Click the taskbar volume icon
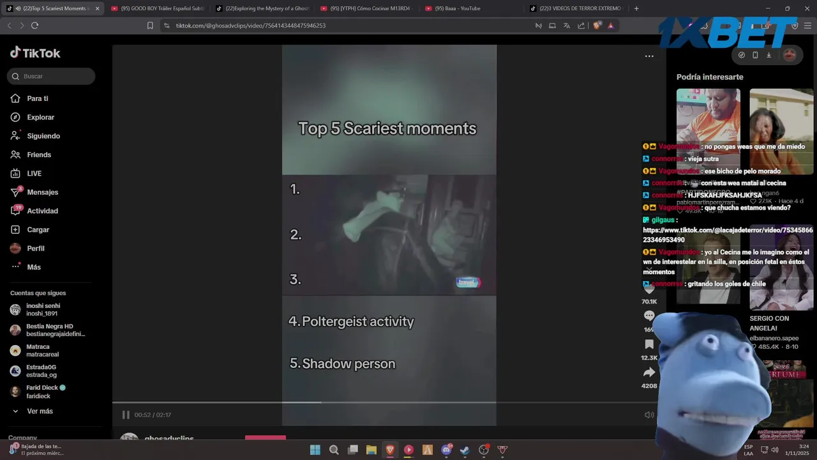 pos(774,450)
